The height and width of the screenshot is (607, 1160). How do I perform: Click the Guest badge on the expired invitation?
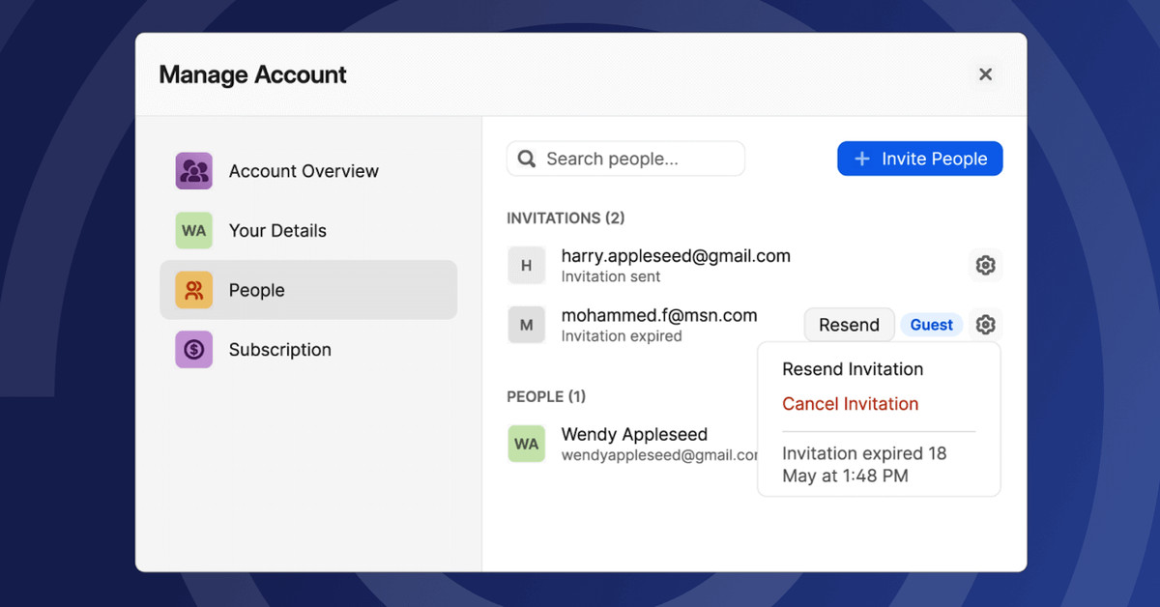pos(931,325)
